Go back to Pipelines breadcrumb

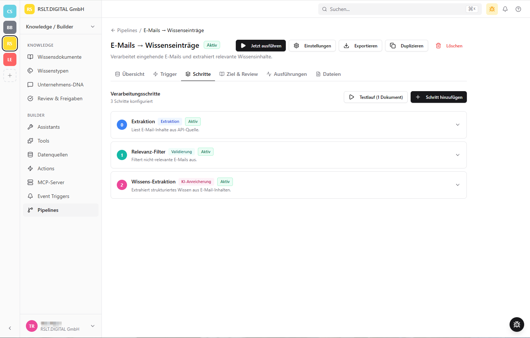[x=124, y=30]
